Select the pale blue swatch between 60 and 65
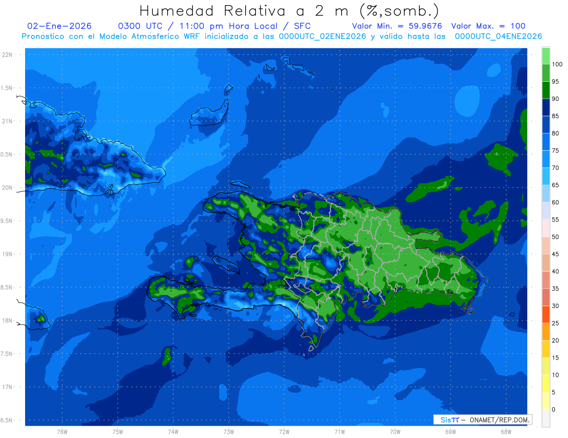The height and width of the screenshot is (438, 568). click(546, 193)
